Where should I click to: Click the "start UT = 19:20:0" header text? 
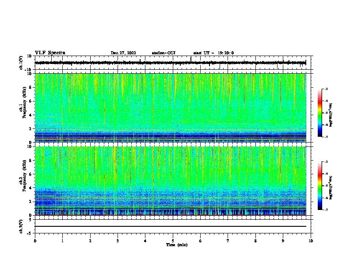point(213,53)
